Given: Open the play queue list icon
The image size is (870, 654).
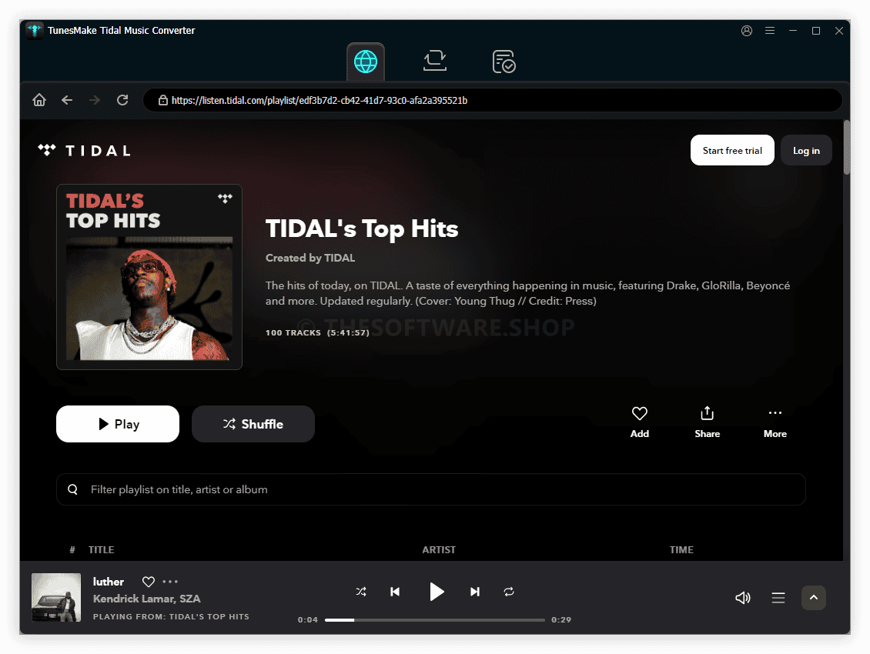Looking at the screenshot, I should click(x=778, y=597).
